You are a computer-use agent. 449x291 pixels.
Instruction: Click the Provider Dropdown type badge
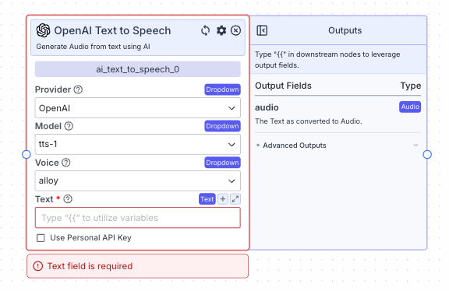pos(222,89)
